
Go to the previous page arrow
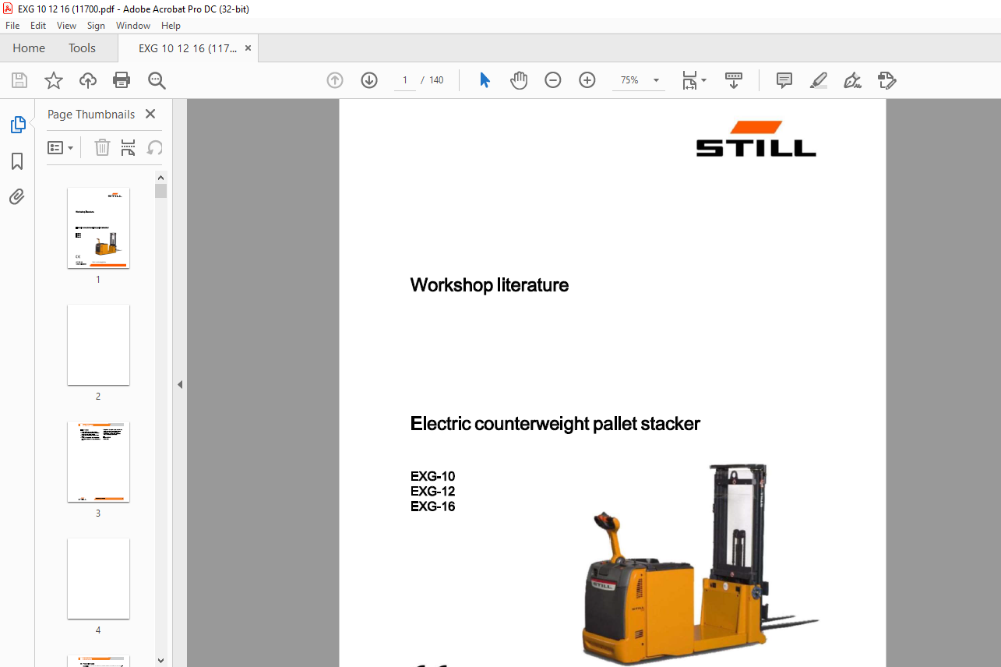click(x=335, y=80)
